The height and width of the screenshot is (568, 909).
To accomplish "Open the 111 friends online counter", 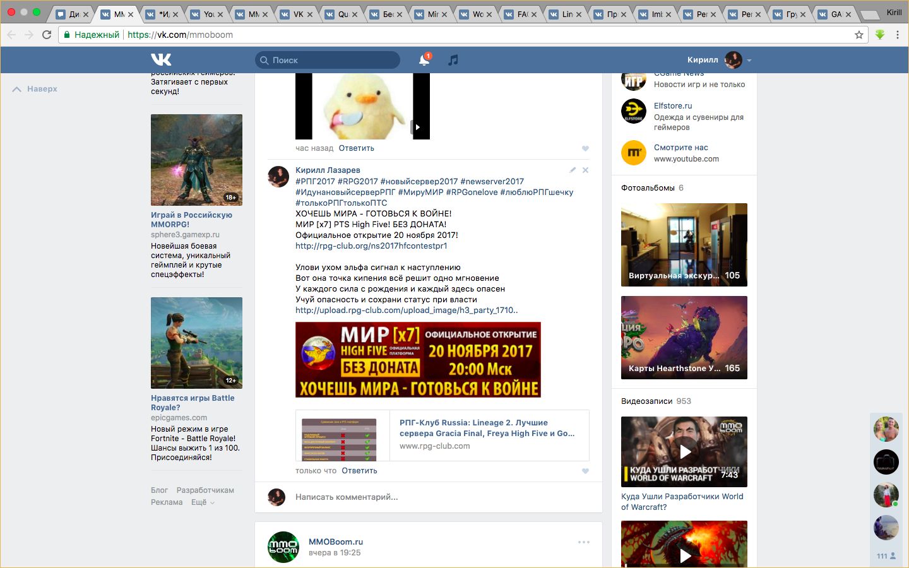I will (886, 556).
